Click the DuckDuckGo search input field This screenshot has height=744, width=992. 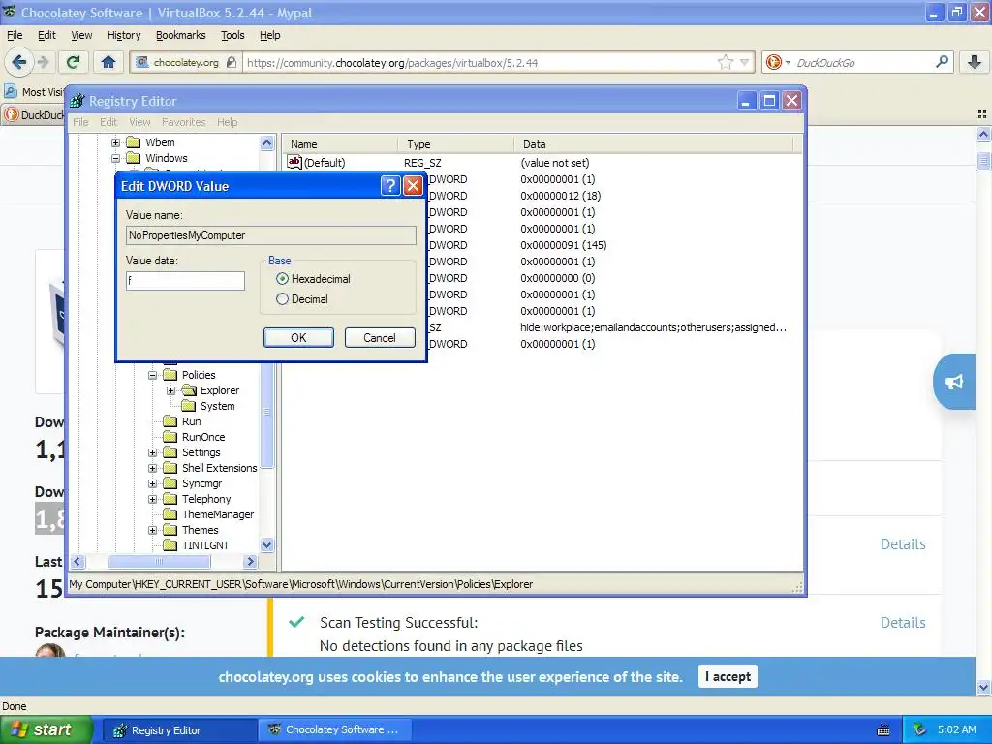click(861, 62)
